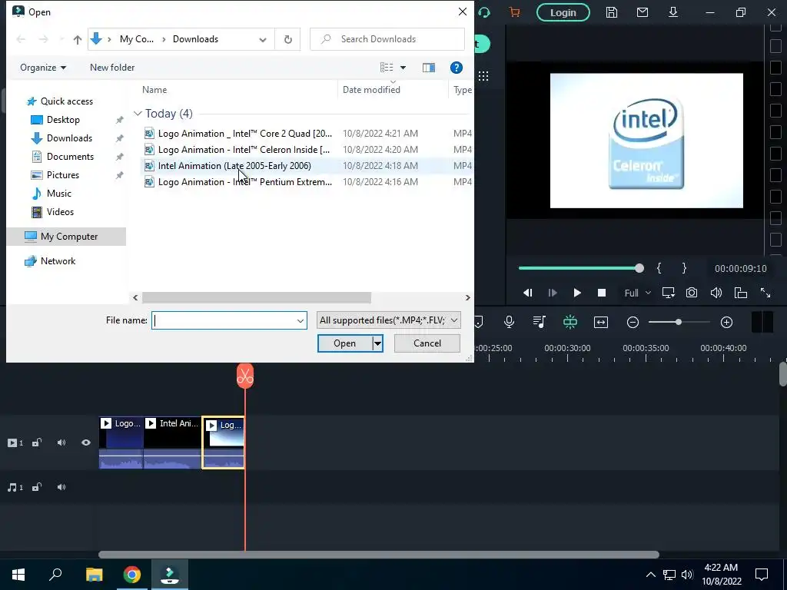This screenshot has width=787, height=590.
Task: Click the timeline horizontal scrollbar
Action: click(378, 555)
